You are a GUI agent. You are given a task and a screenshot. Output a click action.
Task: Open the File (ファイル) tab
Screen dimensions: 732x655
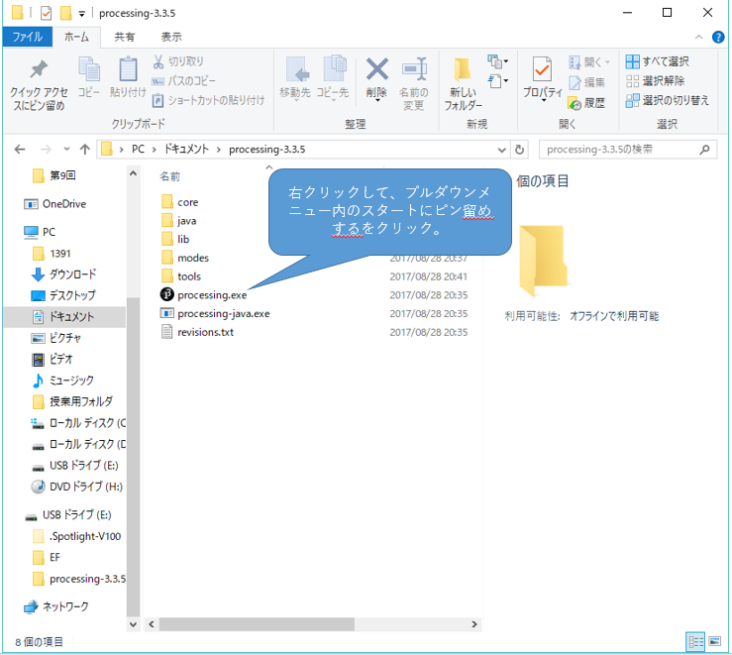(x=28, y=37)
